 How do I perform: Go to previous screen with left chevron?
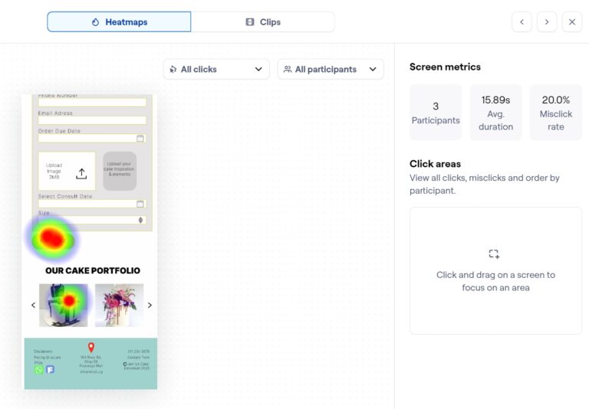click(x=522, y=22)
